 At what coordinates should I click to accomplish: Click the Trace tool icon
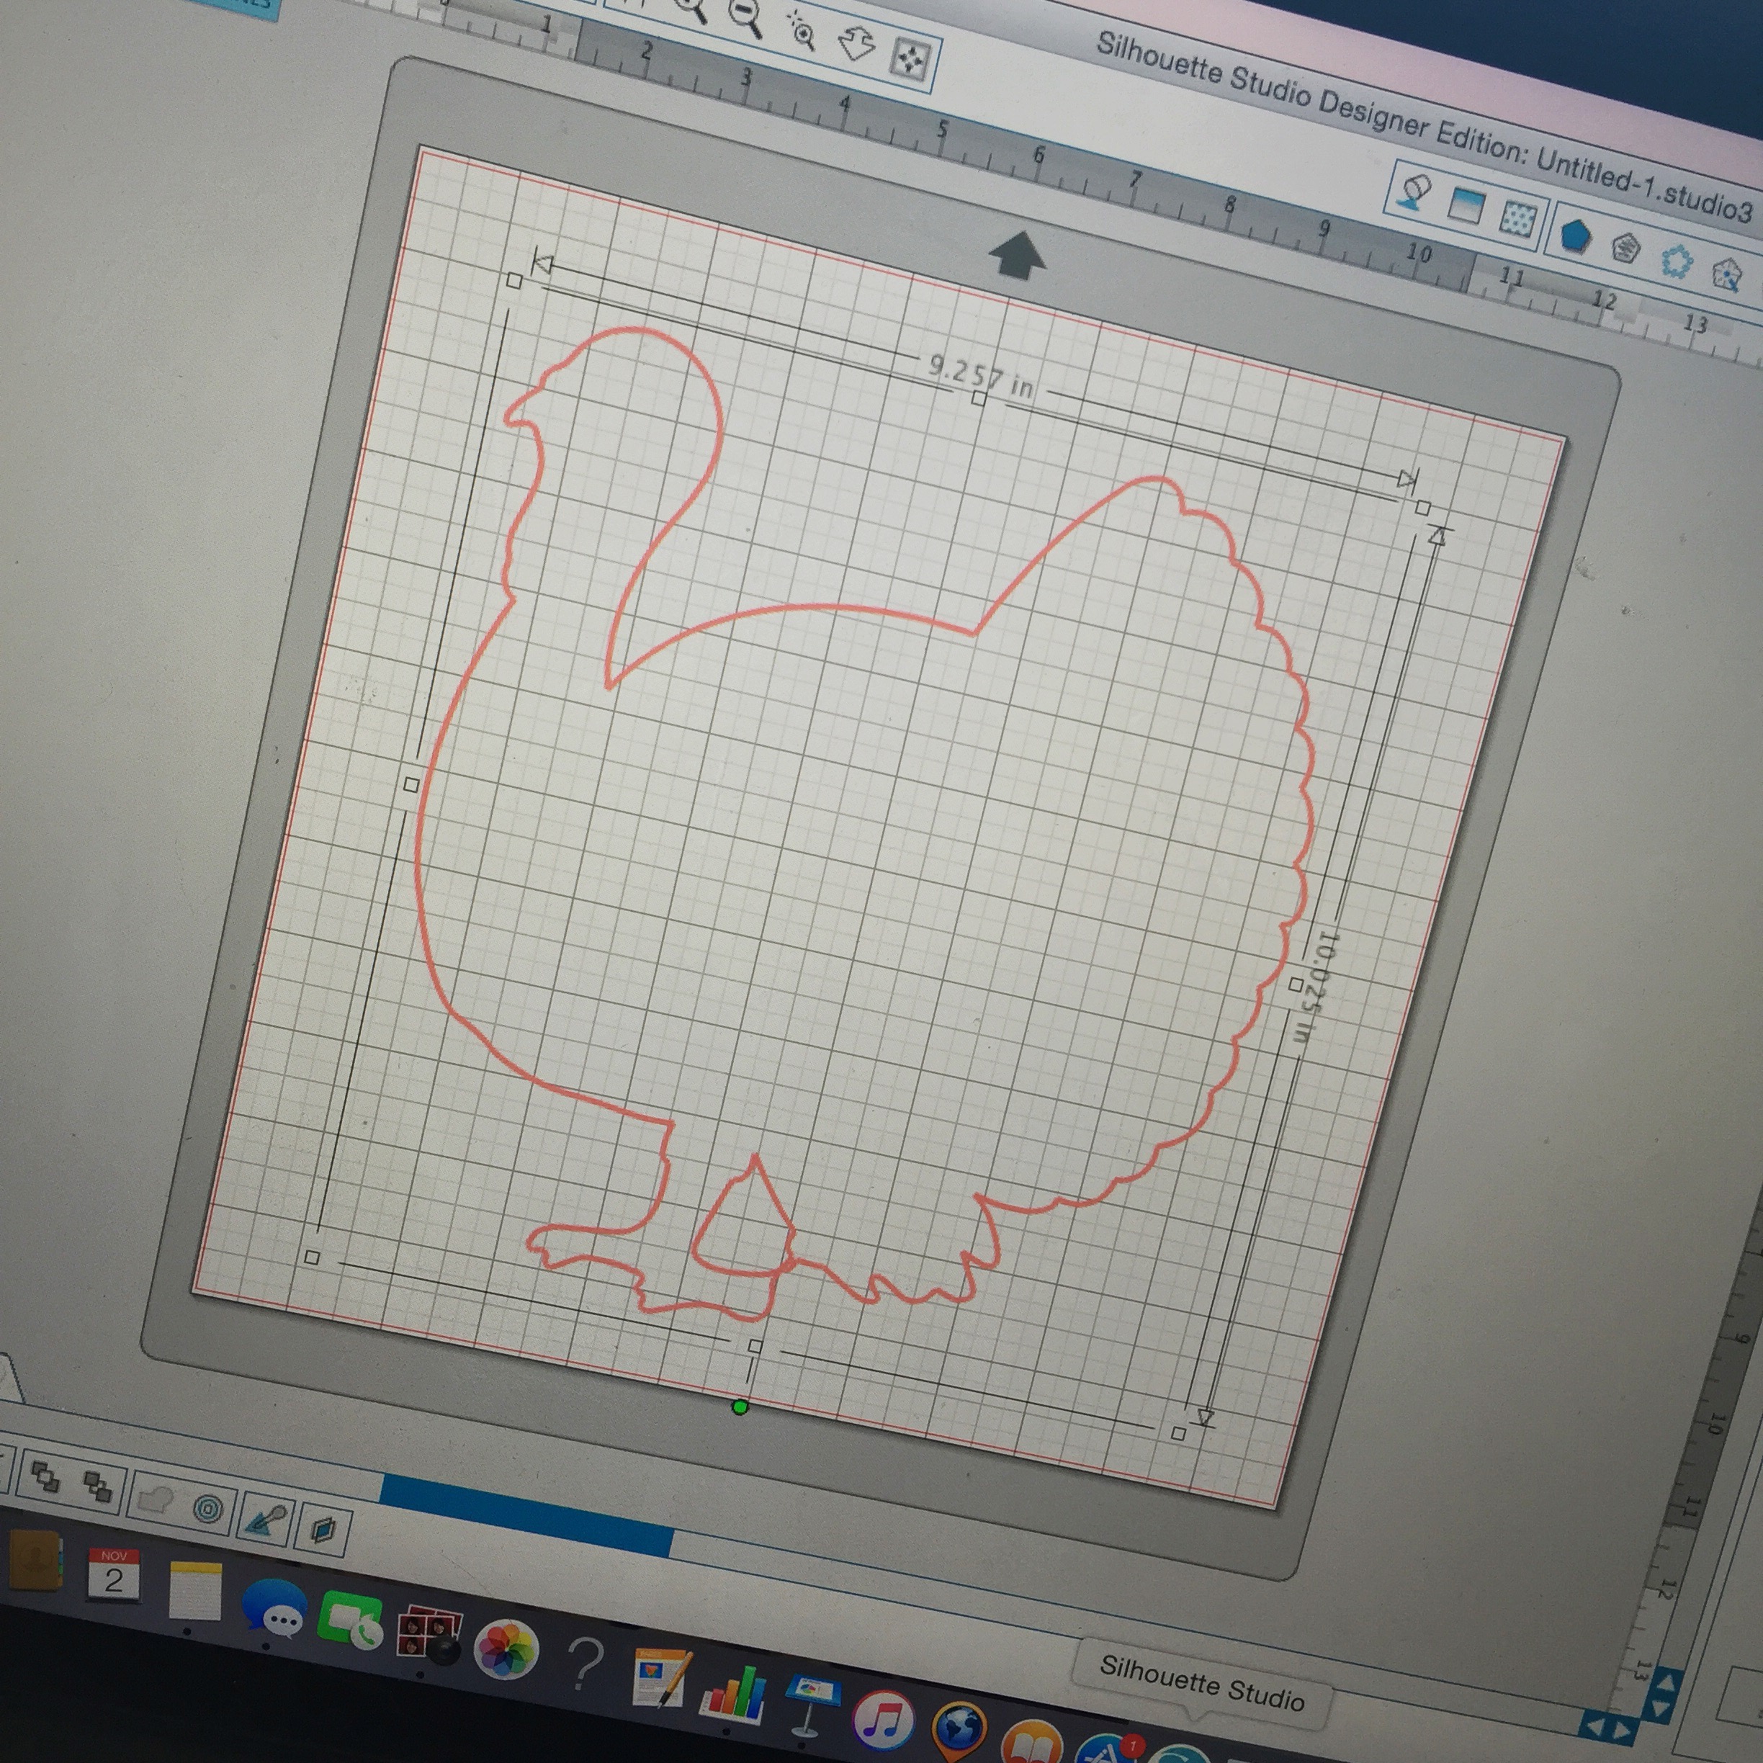pos(266,1520)
